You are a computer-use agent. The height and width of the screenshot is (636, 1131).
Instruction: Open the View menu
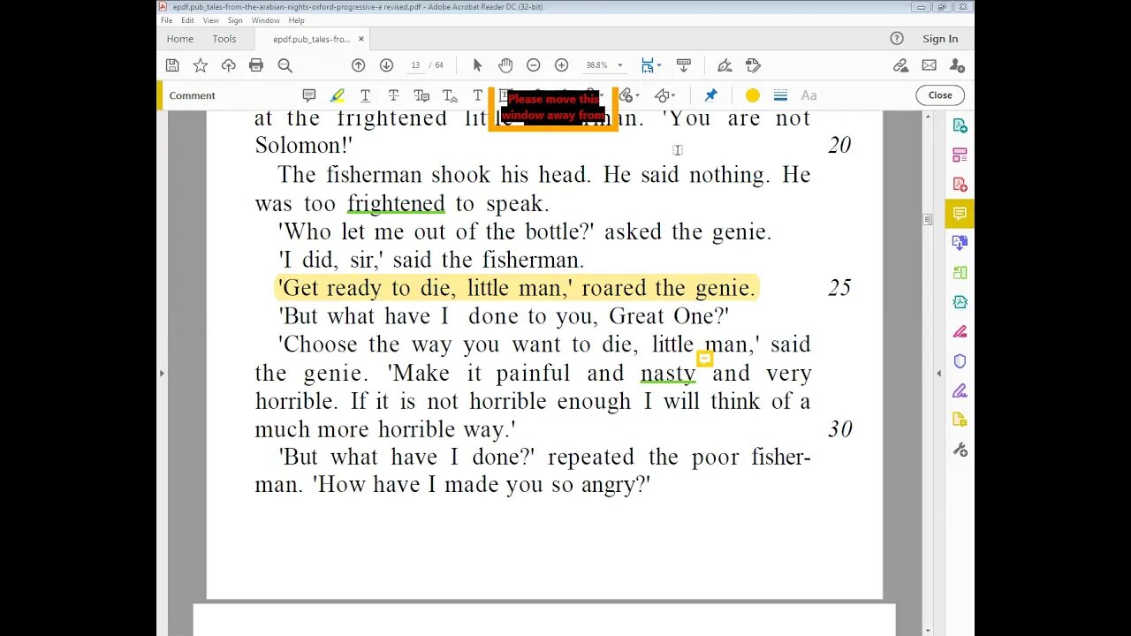point(211,20)
